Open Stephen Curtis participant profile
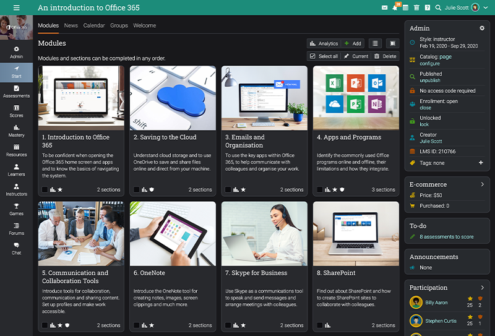Screen dimensions: 495x336 coord(441,321)
